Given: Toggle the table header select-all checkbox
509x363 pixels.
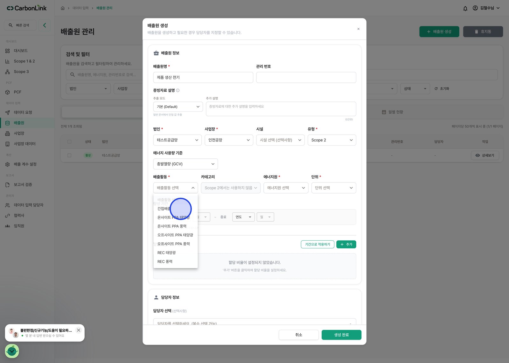Looking at the screenshot, I should pos(69,142).
